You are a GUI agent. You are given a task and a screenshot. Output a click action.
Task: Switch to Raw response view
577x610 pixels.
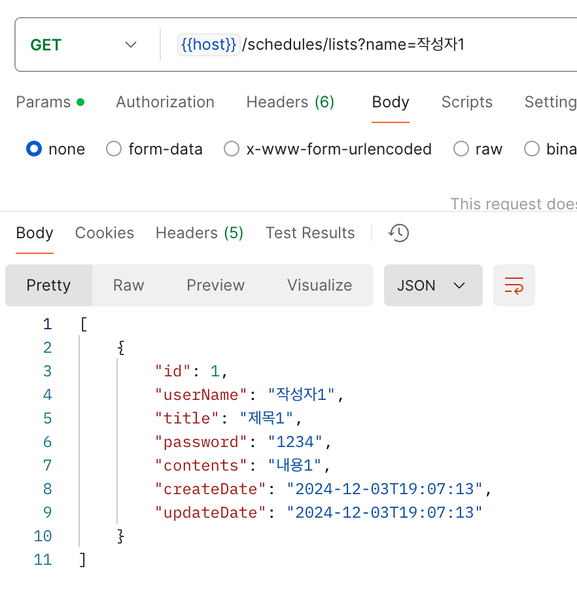[129, 285]
